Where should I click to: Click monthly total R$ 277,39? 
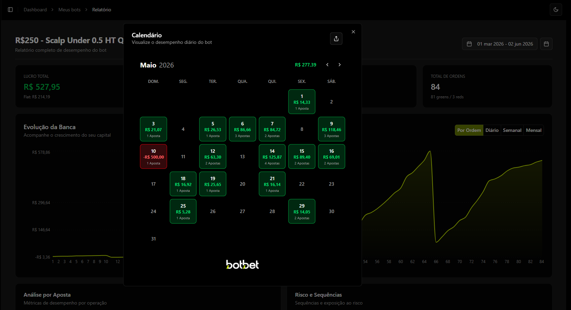pos(306,65)
